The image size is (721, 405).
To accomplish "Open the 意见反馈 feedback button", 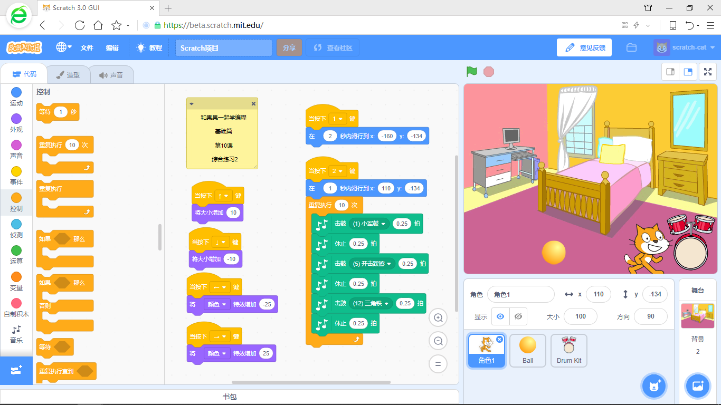I will [584, 47].
